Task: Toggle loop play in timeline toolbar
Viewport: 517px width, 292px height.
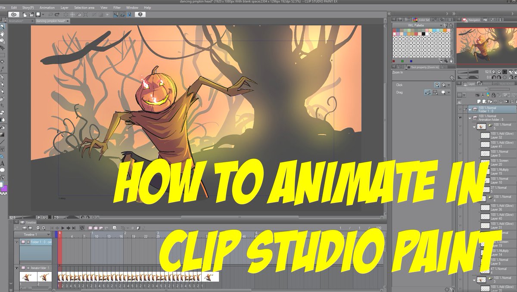Action: [x=82, y=228]
